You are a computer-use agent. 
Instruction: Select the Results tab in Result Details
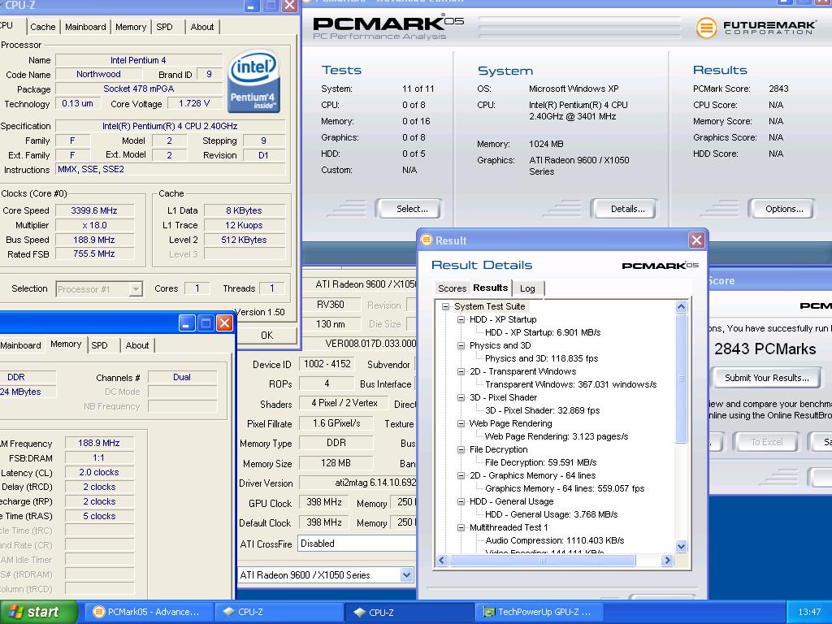pyautogui.click(x=490, y=287)
